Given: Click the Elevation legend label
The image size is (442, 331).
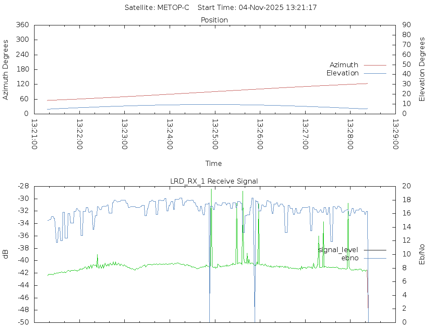Looking at the screenshot, I should (342, 73).
